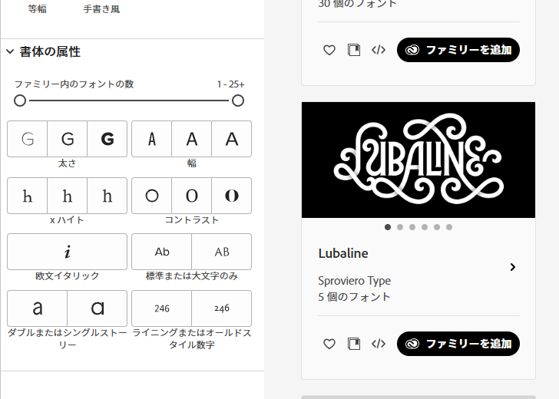Click the embed code icon under Lubaline
559x399 pixels.
coord(378,344)
